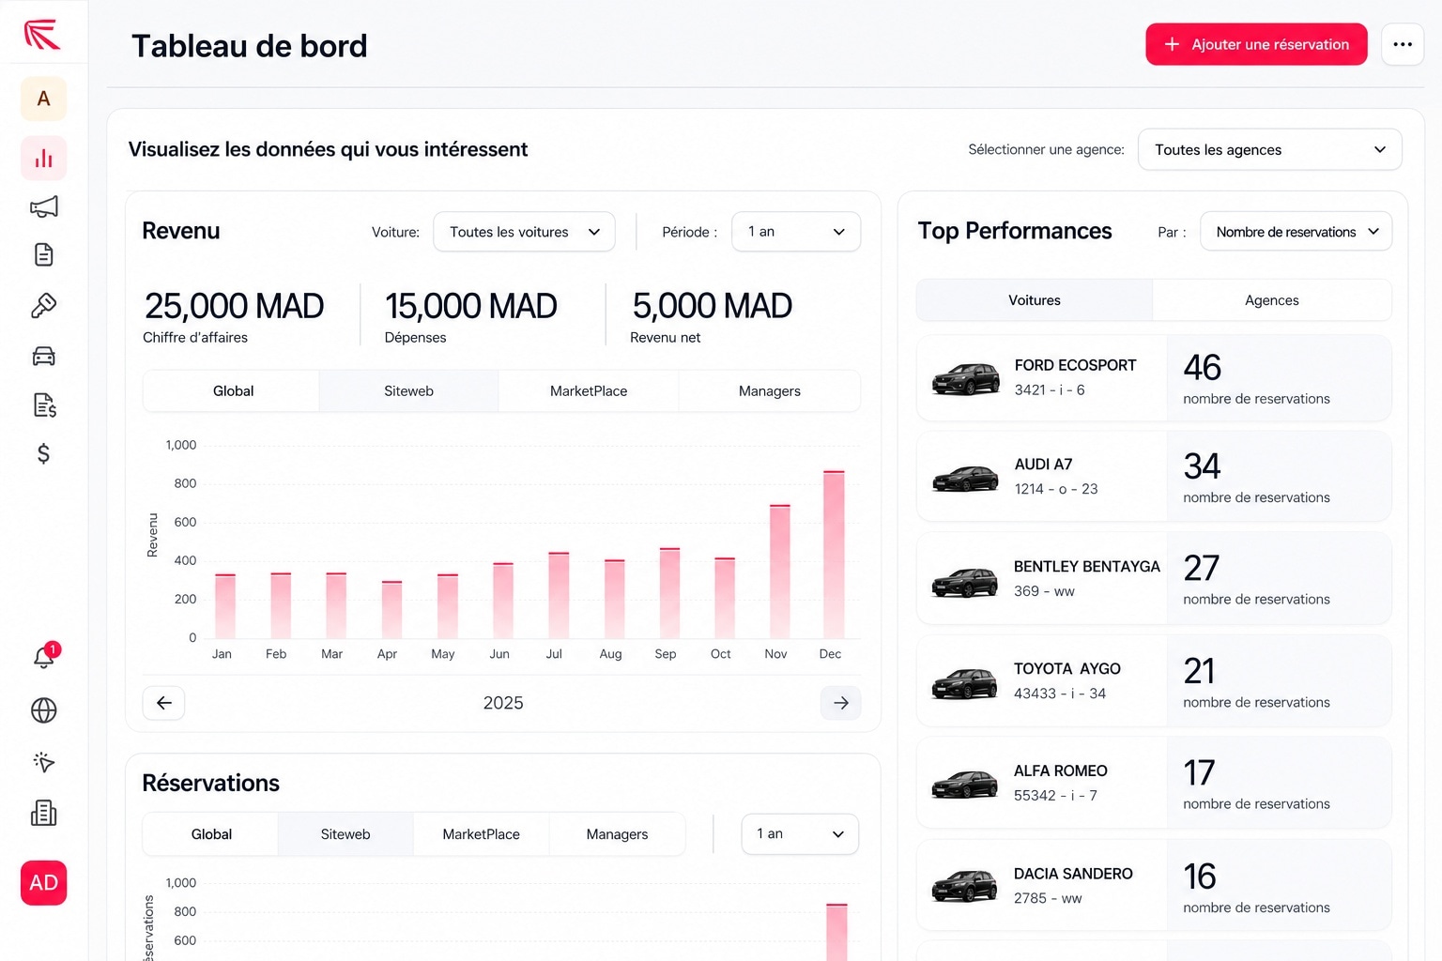This screenshot has height=961, width=1442.
Task: Open the document sidebar icon
Action: point(43,254)
